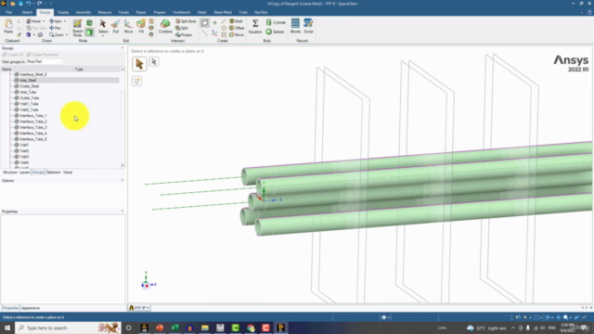Collapse the Options panel
The height and width of the screenshot is (334, 594).
[123, 180]
